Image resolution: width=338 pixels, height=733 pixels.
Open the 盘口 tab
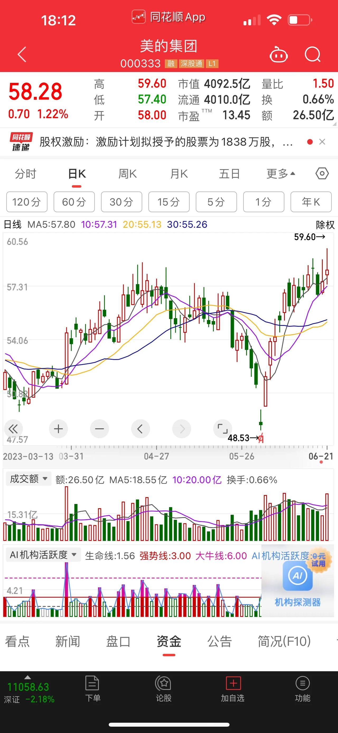pos(118,641)
